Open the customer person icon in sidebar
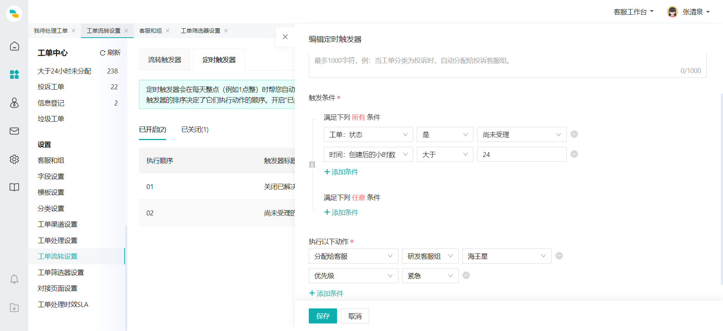The width and height of the screenshot is (723, 331). (14, 103)
